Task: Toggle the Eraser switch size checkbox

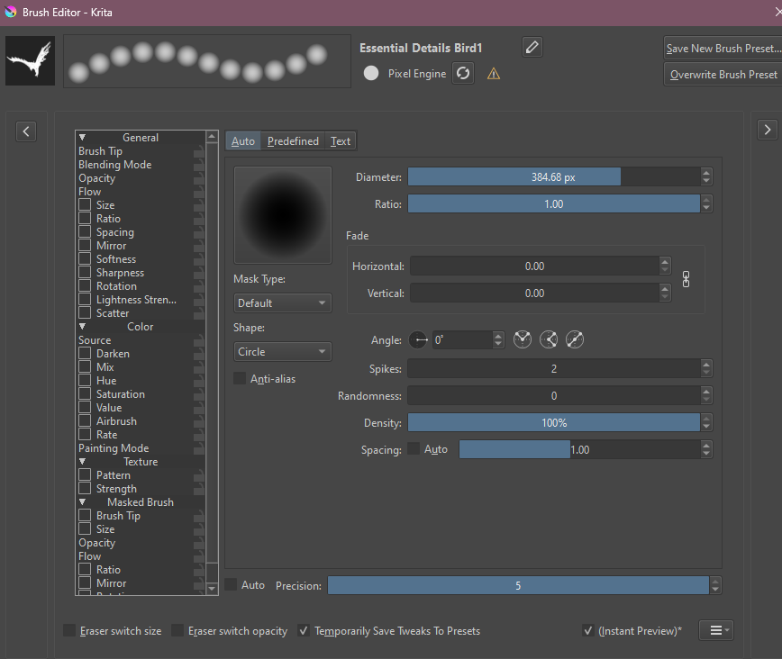Action: (x=70, y=631)
